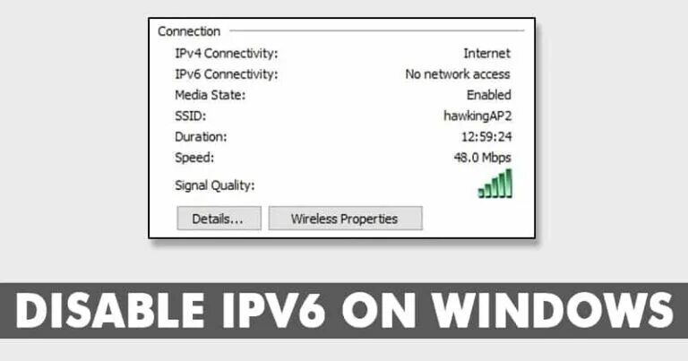Image resolution: width=688 pixels, height=361 pixels.
Task: Open the Details... button
Action: point(219,218)
